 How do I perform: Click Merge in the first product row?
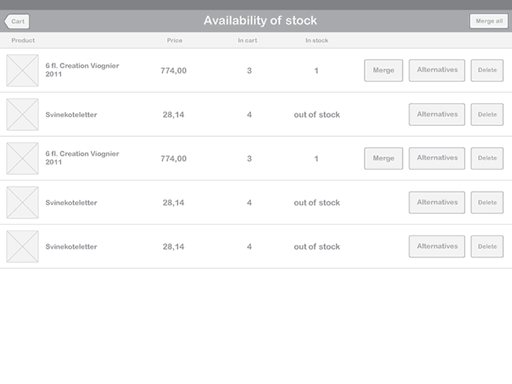coord(383,70)
